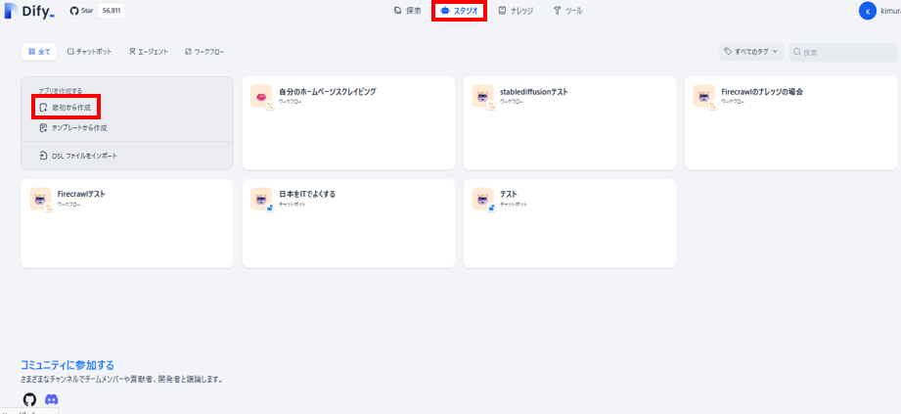Expand the すべてのタグ dropdown
Image resolution: width=901 pixels, height=414 pixels.
point(751,52)
